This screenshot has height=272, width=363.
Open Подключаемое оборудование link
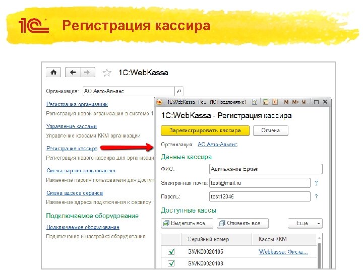(83, 227)
